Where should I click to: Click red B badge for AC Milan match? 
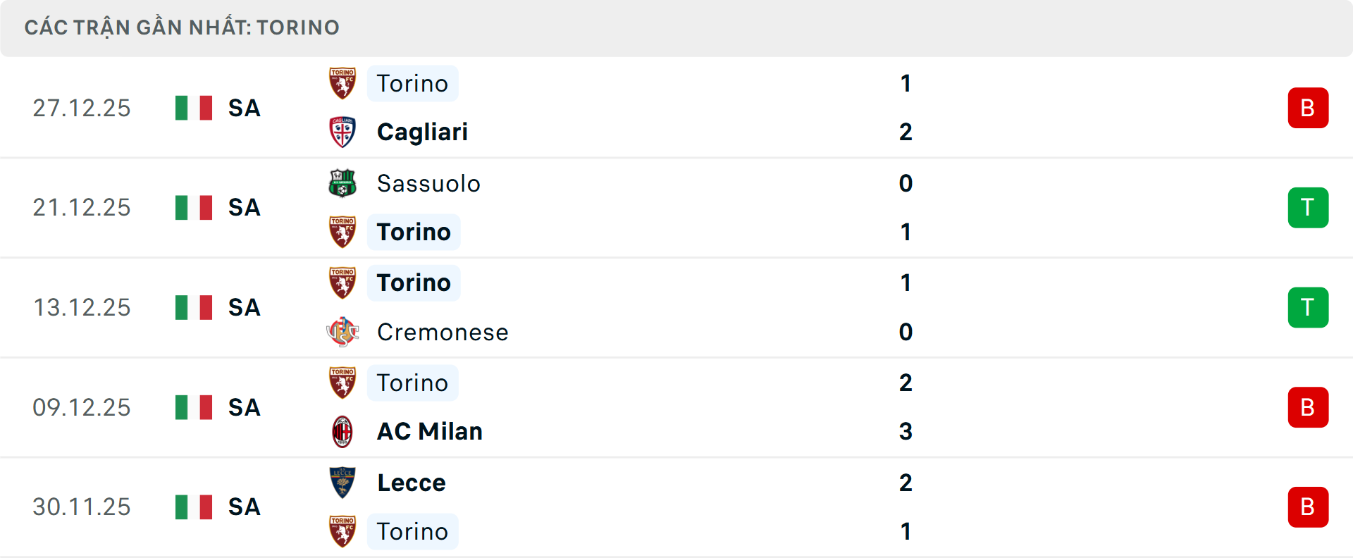coord(1308,407)
